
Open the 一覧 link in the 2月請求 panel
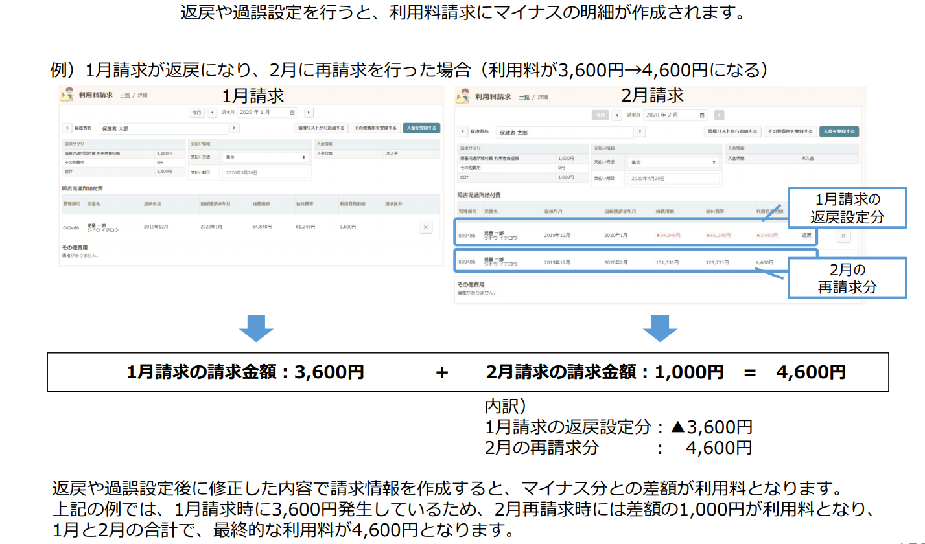click(x=524, y=97)
